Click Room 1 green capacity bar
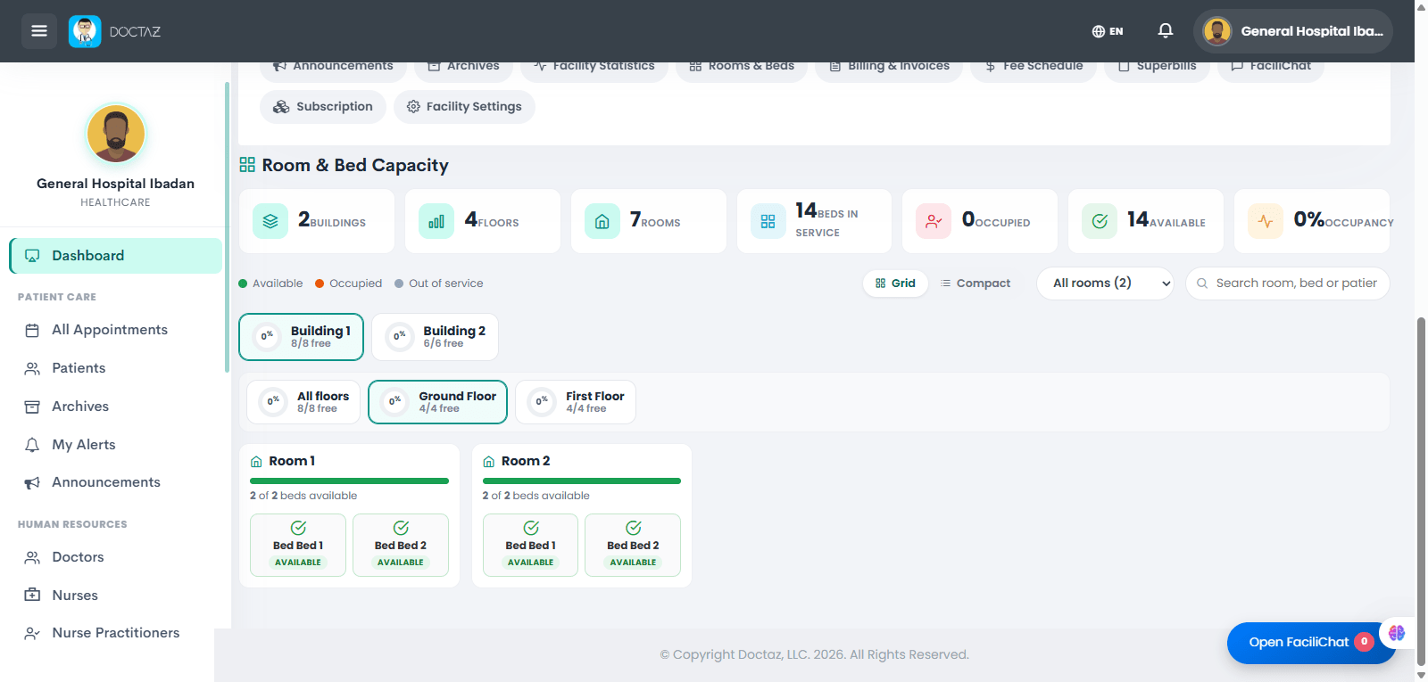The height and width of the screenshot is (682, 1428). click(349, 481)
